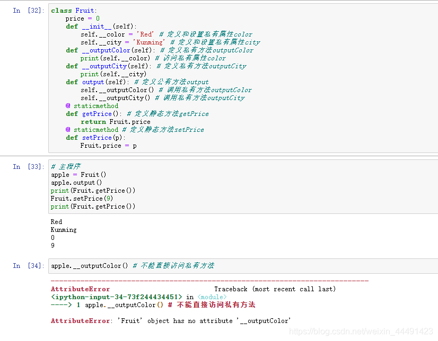Click the '0' output value
The height and width of the screenshot is (341, 438).
click(x=53, y=238)
